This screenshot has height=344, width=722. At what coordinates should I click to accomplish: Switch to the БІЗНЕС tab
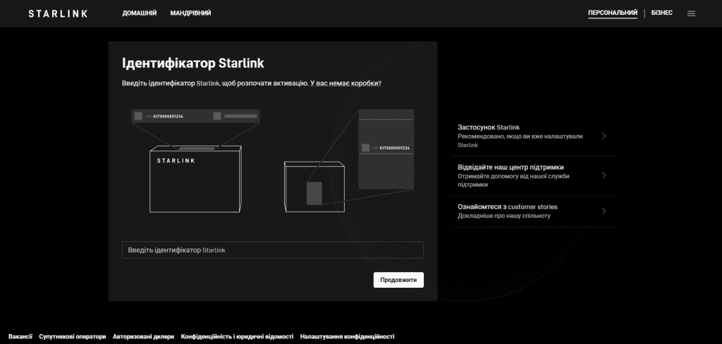(661, 13)
